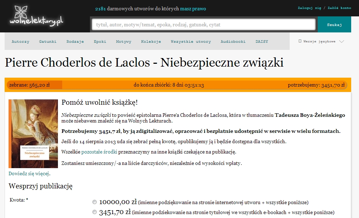The height and width of the screenshot is (218, 359).
Task: Follow the 'pozostałe środki' link
Action: tap(99, 152)
